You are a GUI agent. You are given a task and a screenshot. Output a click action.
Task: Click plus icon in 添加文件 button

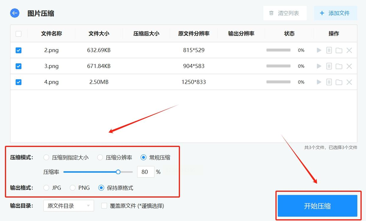tap(322, 13)
